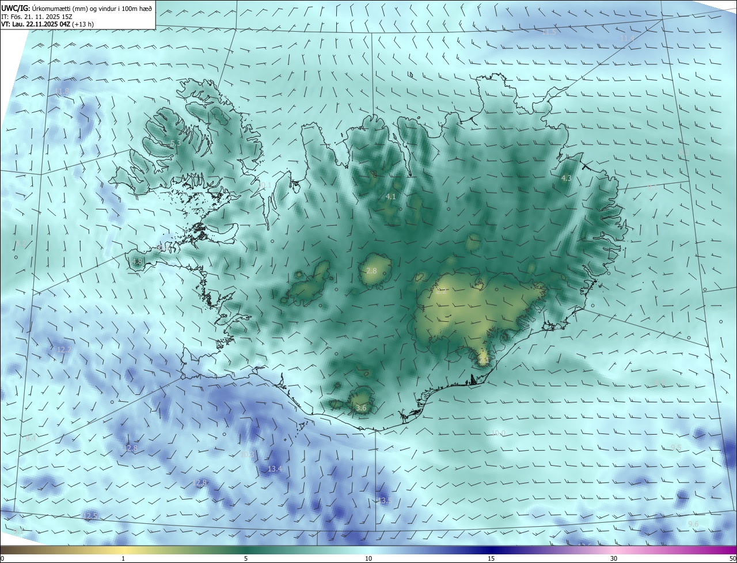The image size is (737, 563).
Task: Click the '50' tick on the color scale
Action: point(732,559)
